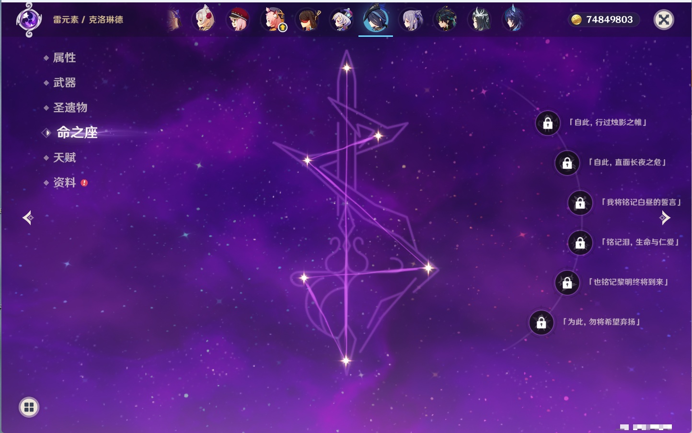Choose the pink-haired portrait with the arrow badge
The width and height of the screenshot is (692, 433).
click(273, 19)
